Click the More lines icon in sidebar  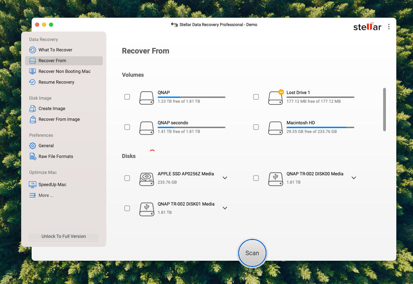coord(32,195)
